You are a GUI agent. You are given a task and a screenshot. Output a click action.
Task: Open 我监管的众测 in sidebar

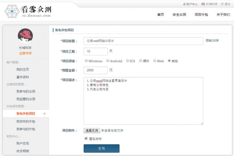(x=26, y=99)
